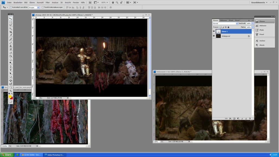The image size is (279, 157).
Task: Open the Filter menu
Action: click(x=48, y=2)
